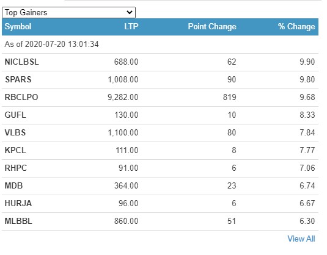The width and height of the screenshot is (327, 255).
Task: Click the LTP column header
Action: (x=131, y=27)
